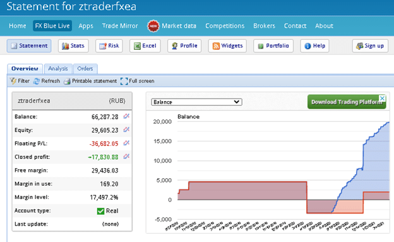Viewport: 394px width, 242px height.
Task: Click the free margin value 29,436.03
Action: point(105,171)
